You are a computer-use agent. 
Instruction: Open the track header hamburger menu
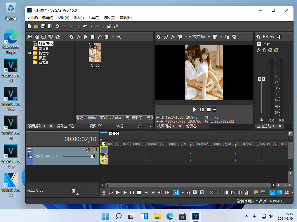pos(29,150)
